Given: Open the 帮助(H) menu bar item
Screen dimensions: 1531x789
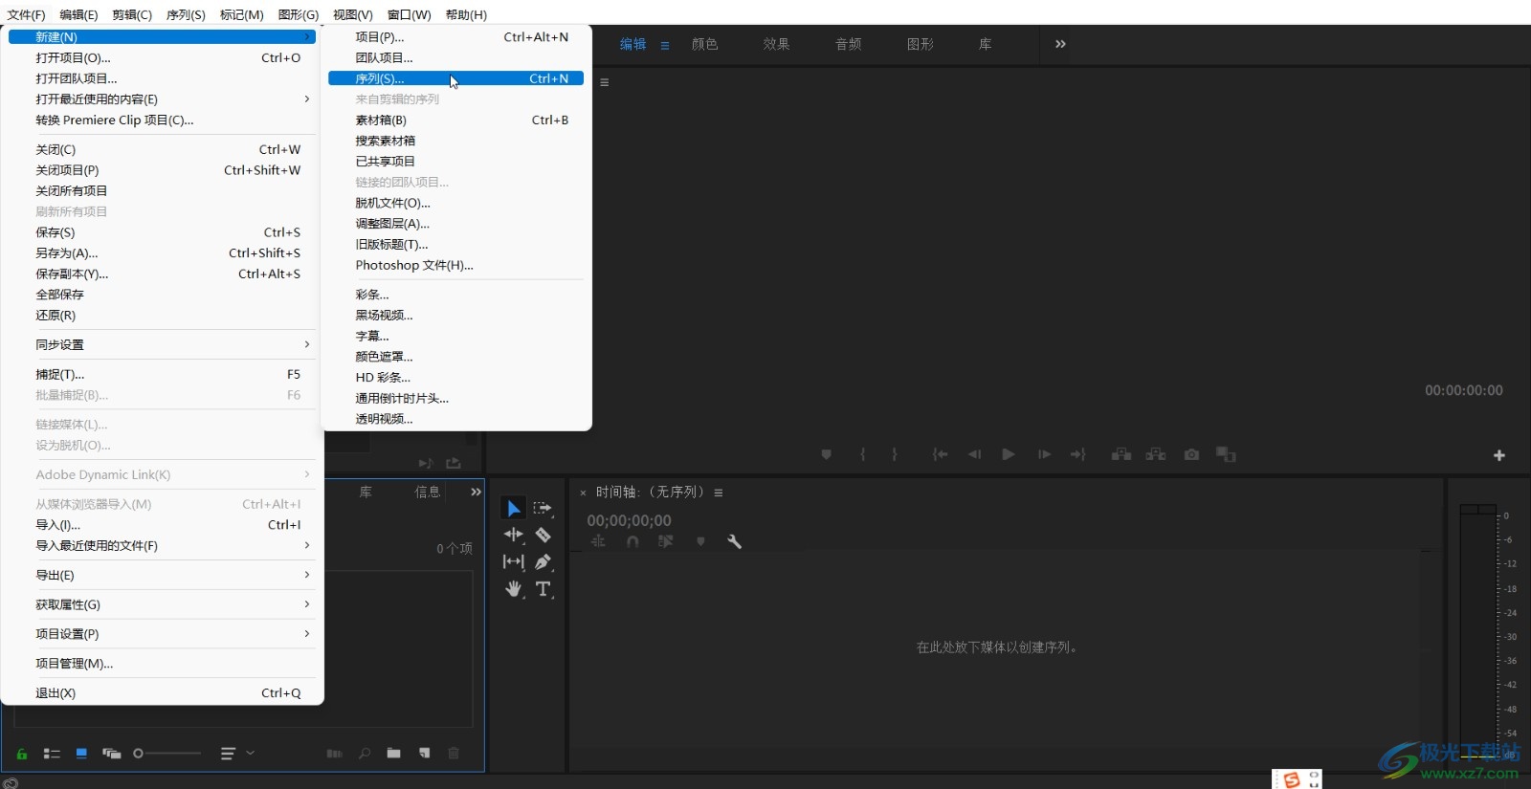Looking at the screenshot, I should (466, 14).
